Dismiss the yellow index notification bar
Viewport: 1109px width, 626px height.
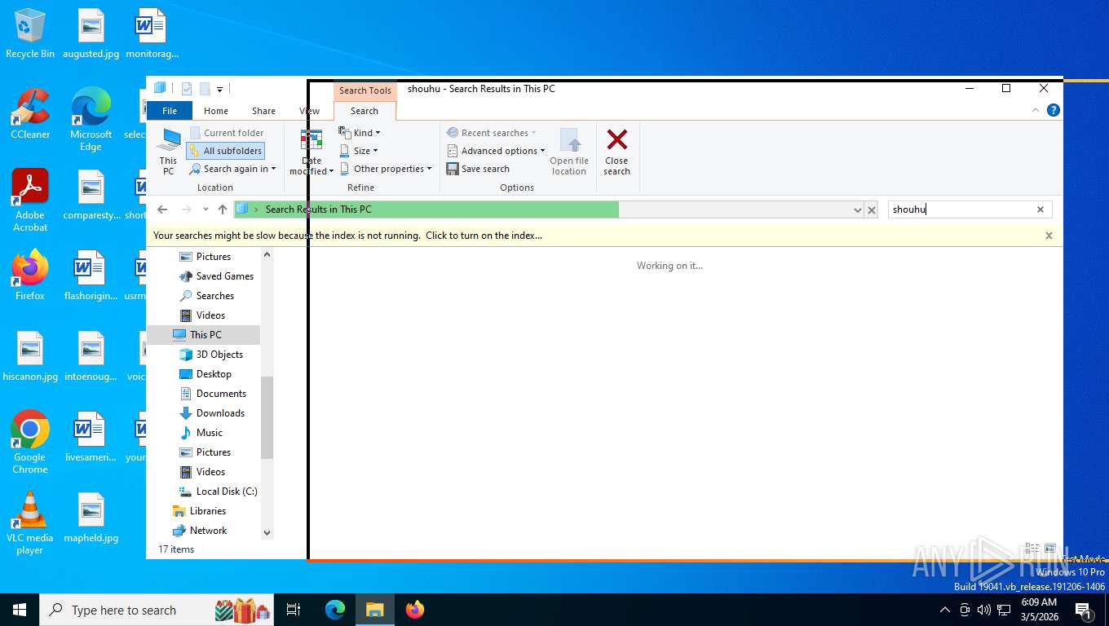[1049, 236]
